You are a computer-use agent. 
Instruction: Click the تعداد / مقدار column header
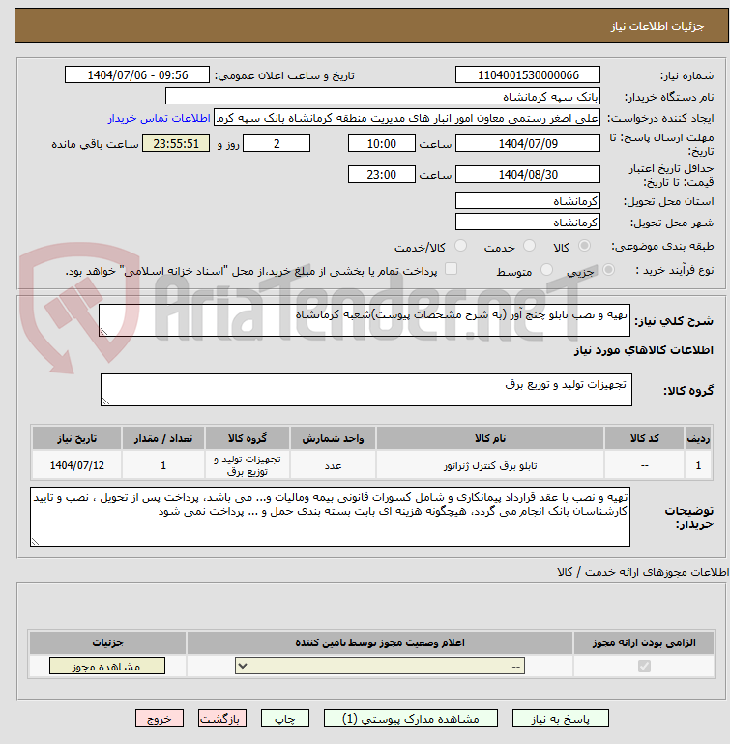click(163, 438)
